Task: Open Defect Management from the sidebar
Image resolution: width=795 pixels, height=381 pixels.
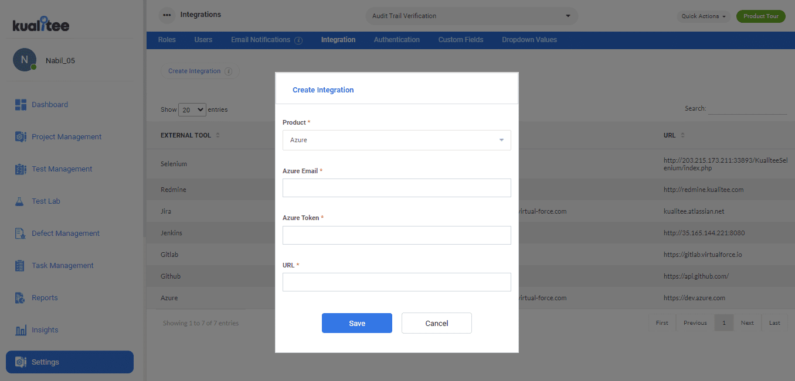Action: point(66,234)
